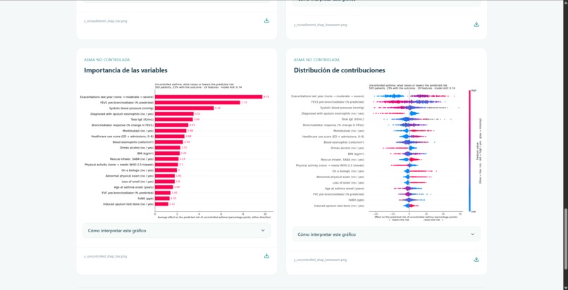568x290 pixels.
Task: Expand 'Cómo interpretar este gráfico' under Importancia de las variables
Action: pyautogui.click(x=177, y=230)
